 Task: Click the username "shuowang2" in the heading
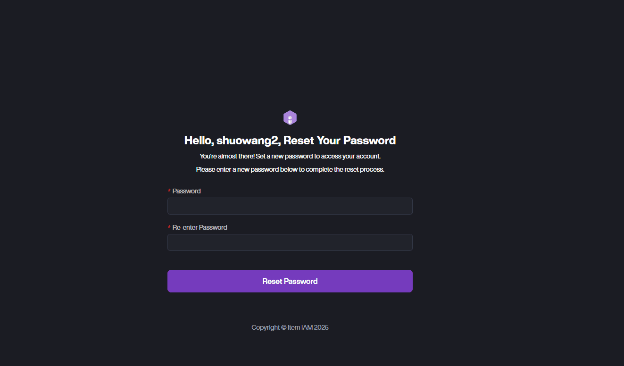tap(246, 141)
